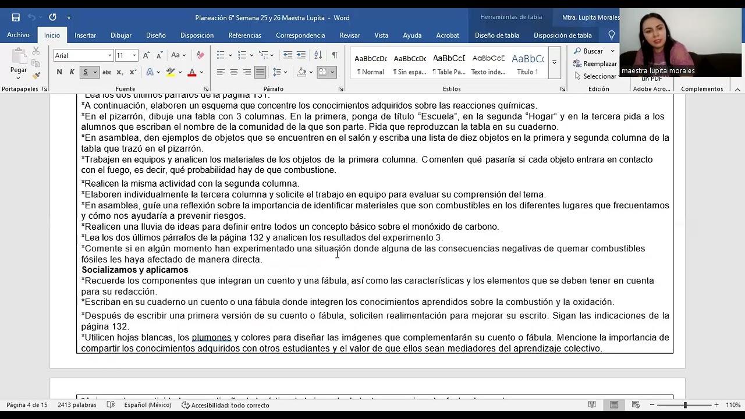Screen dimensions: 745x419
Task: Switch to the Insertar tab
Action: point(85,35)
